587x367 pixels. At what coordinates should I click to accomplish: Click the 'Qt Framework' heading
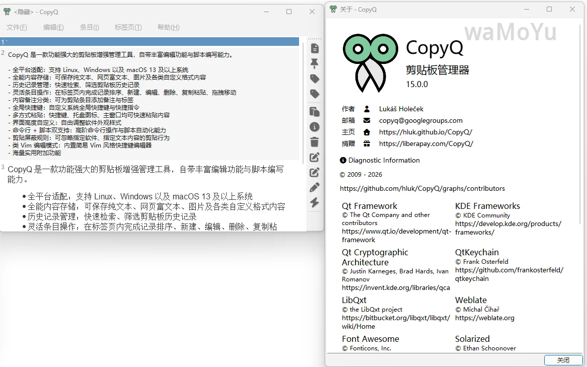[x=370, y=206]
